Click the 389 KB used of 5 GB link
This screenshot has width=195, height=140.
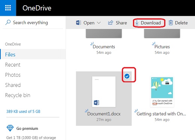pos(23,111)
